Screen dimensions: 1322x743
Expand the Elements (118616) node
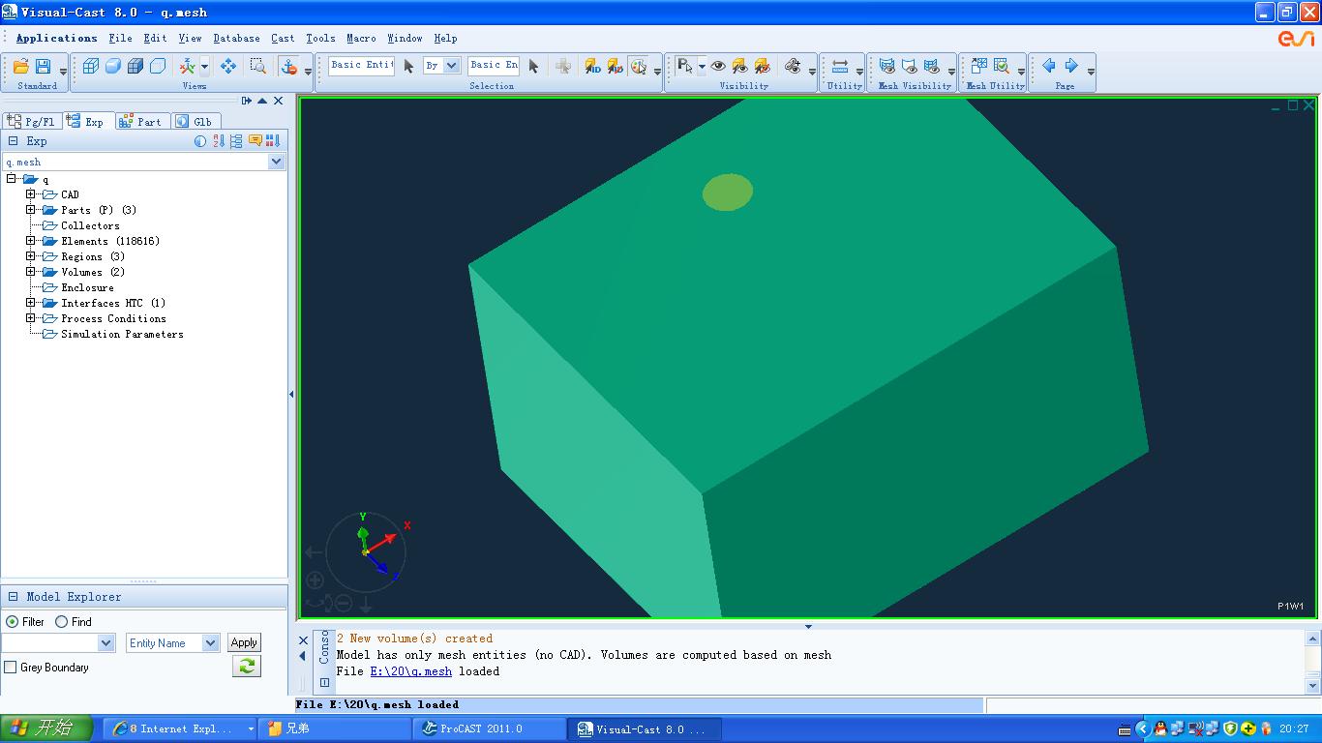(x=31, y=241)
